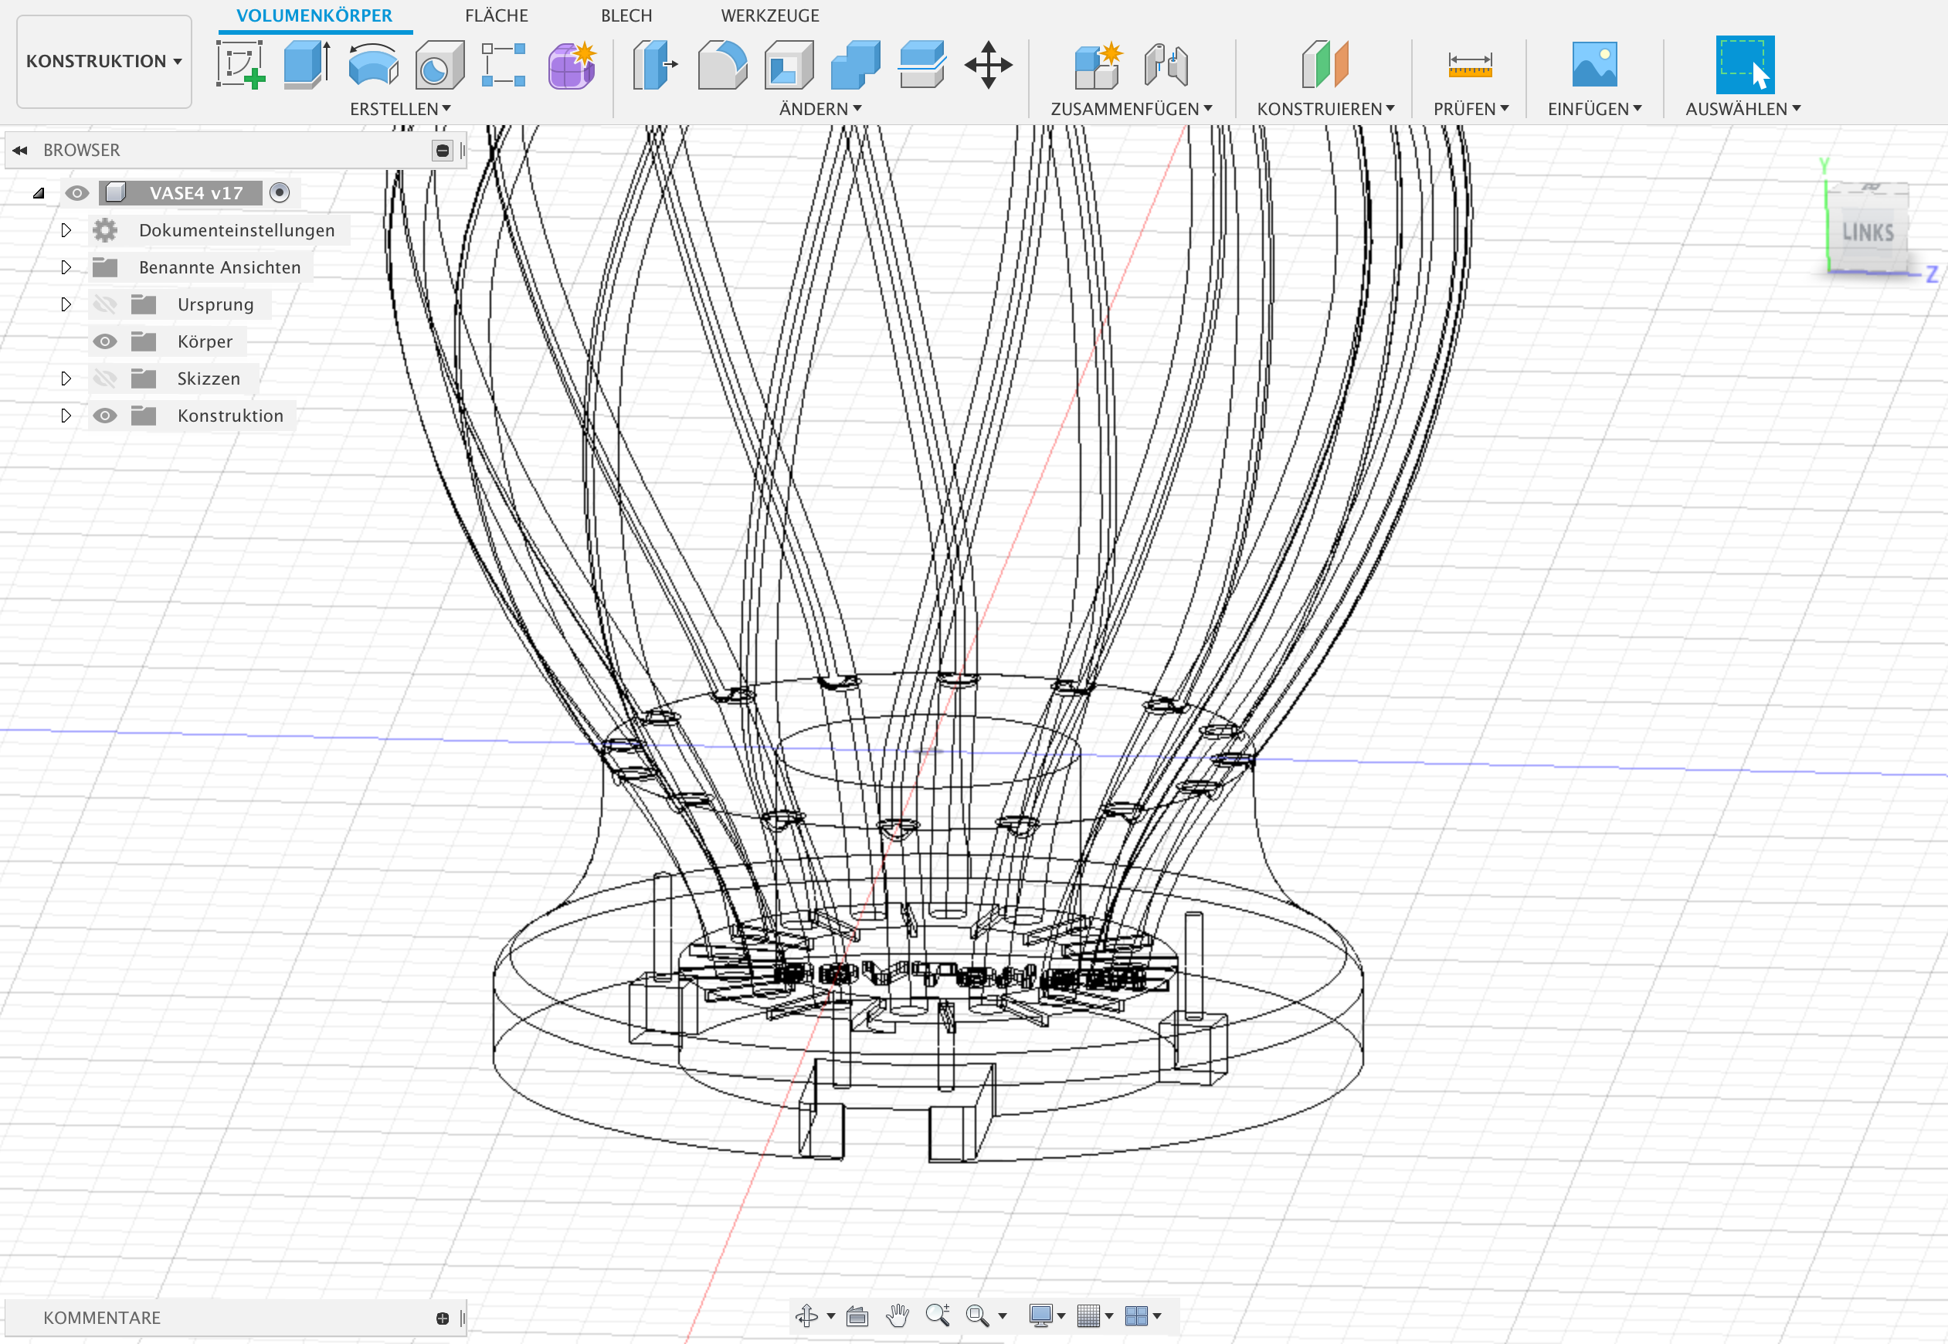Select the Revolve tool icon
This screenshot has width=1948, height=1344.
pyautogui.click(x=373, y=64)
